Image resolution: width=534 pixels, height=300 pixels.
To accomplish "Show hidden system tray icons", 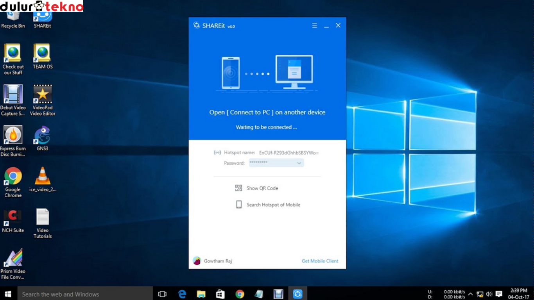I will tap(470, 294).
